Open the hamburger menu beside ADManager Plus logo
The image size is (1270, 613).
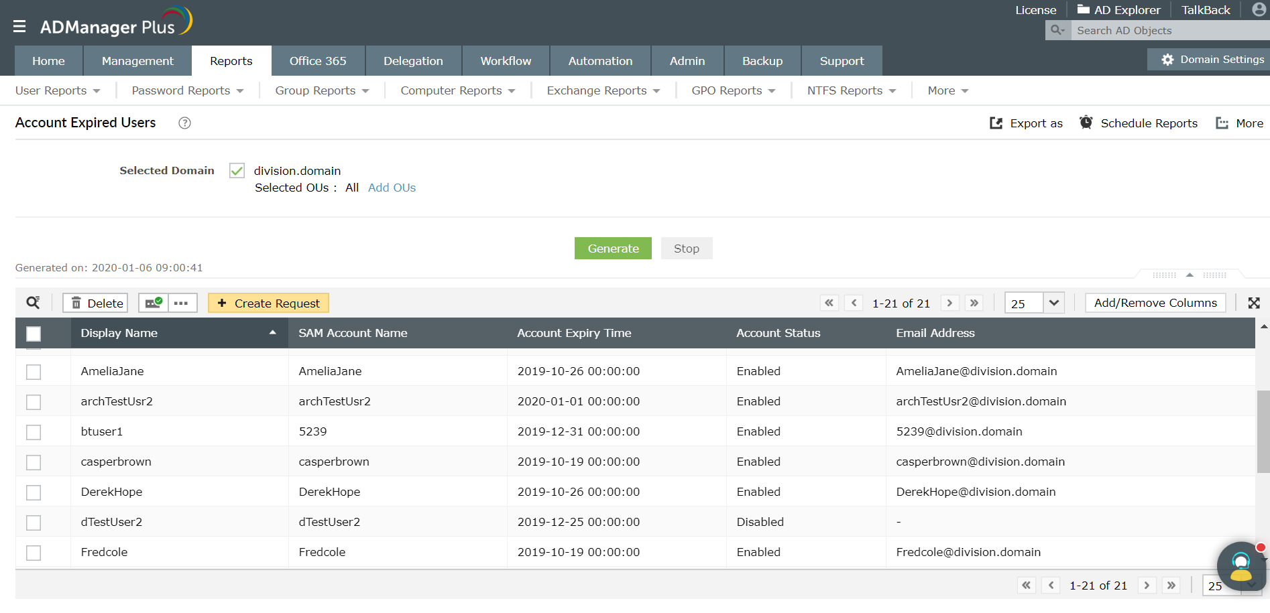[x=19, y=25]
